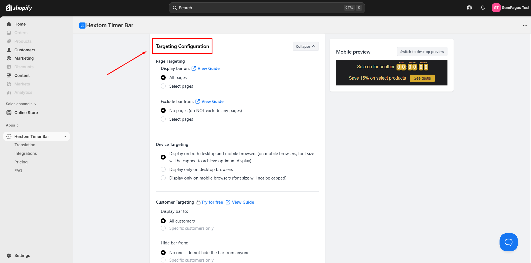This screenshot has height=263, width=531.
Task: Choose Display only on mobile browsers
Action: point(163,178)
